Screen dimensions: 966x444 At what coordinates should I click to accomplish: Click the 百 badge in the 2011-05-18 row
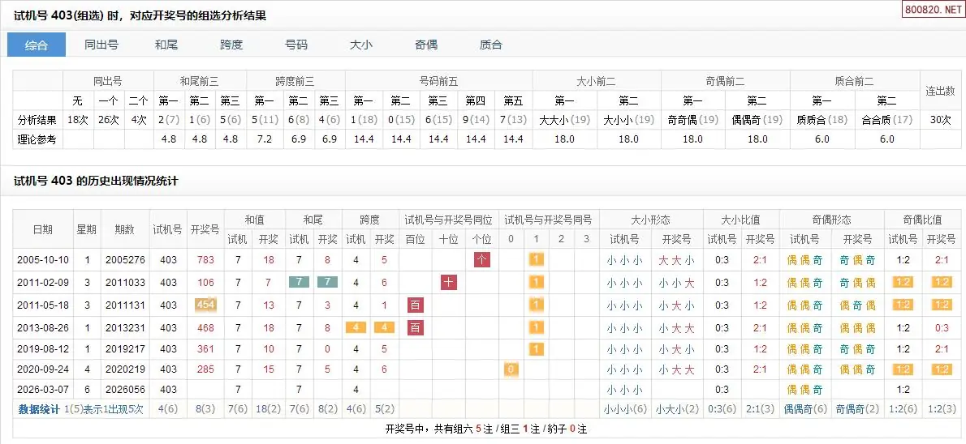tap(416, 305)
